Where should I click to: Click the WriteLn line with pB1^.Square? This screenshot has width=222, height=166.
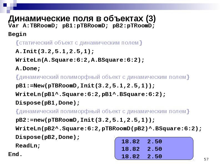[90, 94]
